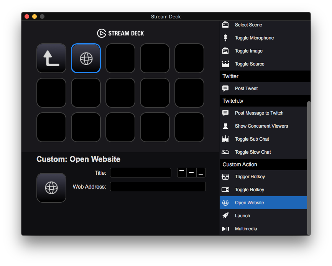Click the Web Address input field
This screenshot has height=266, width=332.
click(x=158, y=186)
